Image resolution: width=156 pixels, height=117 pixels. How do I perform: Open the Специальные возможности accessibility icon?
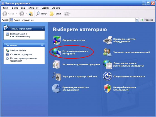pyautogui.click(x=107, y=76)
